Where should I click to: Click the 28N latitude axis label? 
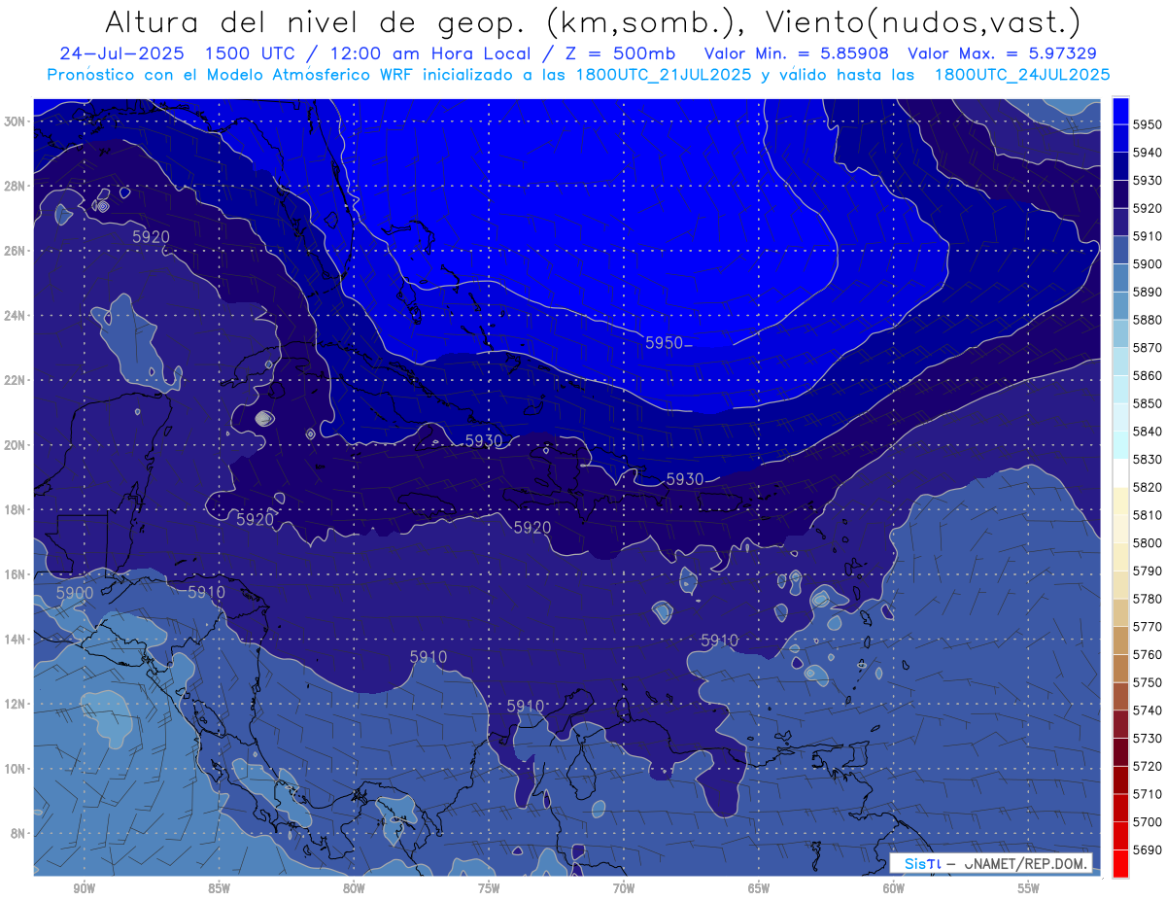click(16, 186)
